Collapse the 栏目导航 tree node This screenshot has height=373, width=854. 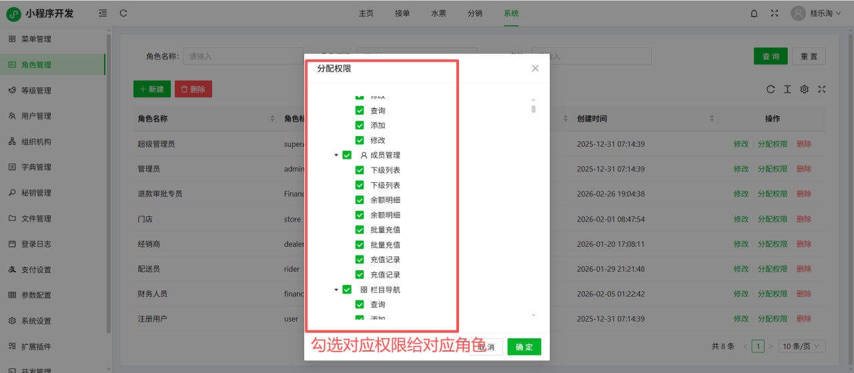tap(336, 290)
